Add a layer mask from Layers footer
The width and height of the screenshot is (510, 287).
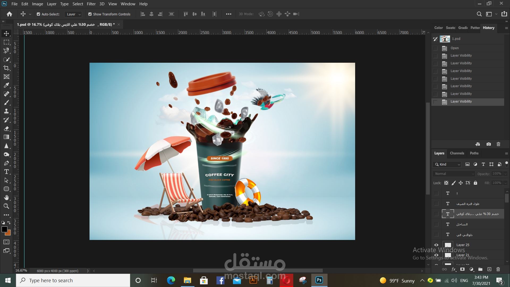(462, 269)
